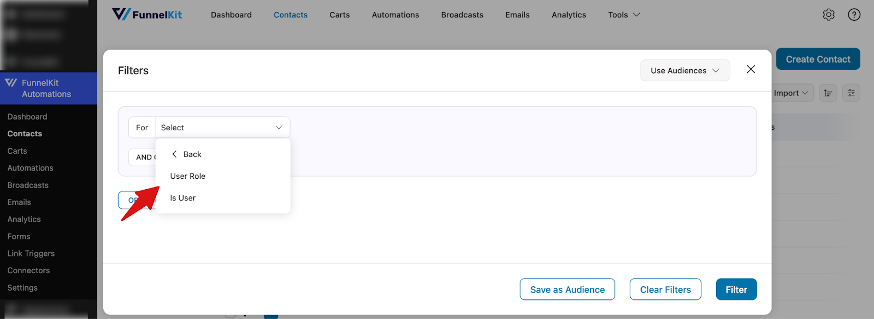The width and height of the screenshot is (874, 319).
Task: Open the Use Audiences dropdown
Action: pyautogui.click(x=684, y=70)
